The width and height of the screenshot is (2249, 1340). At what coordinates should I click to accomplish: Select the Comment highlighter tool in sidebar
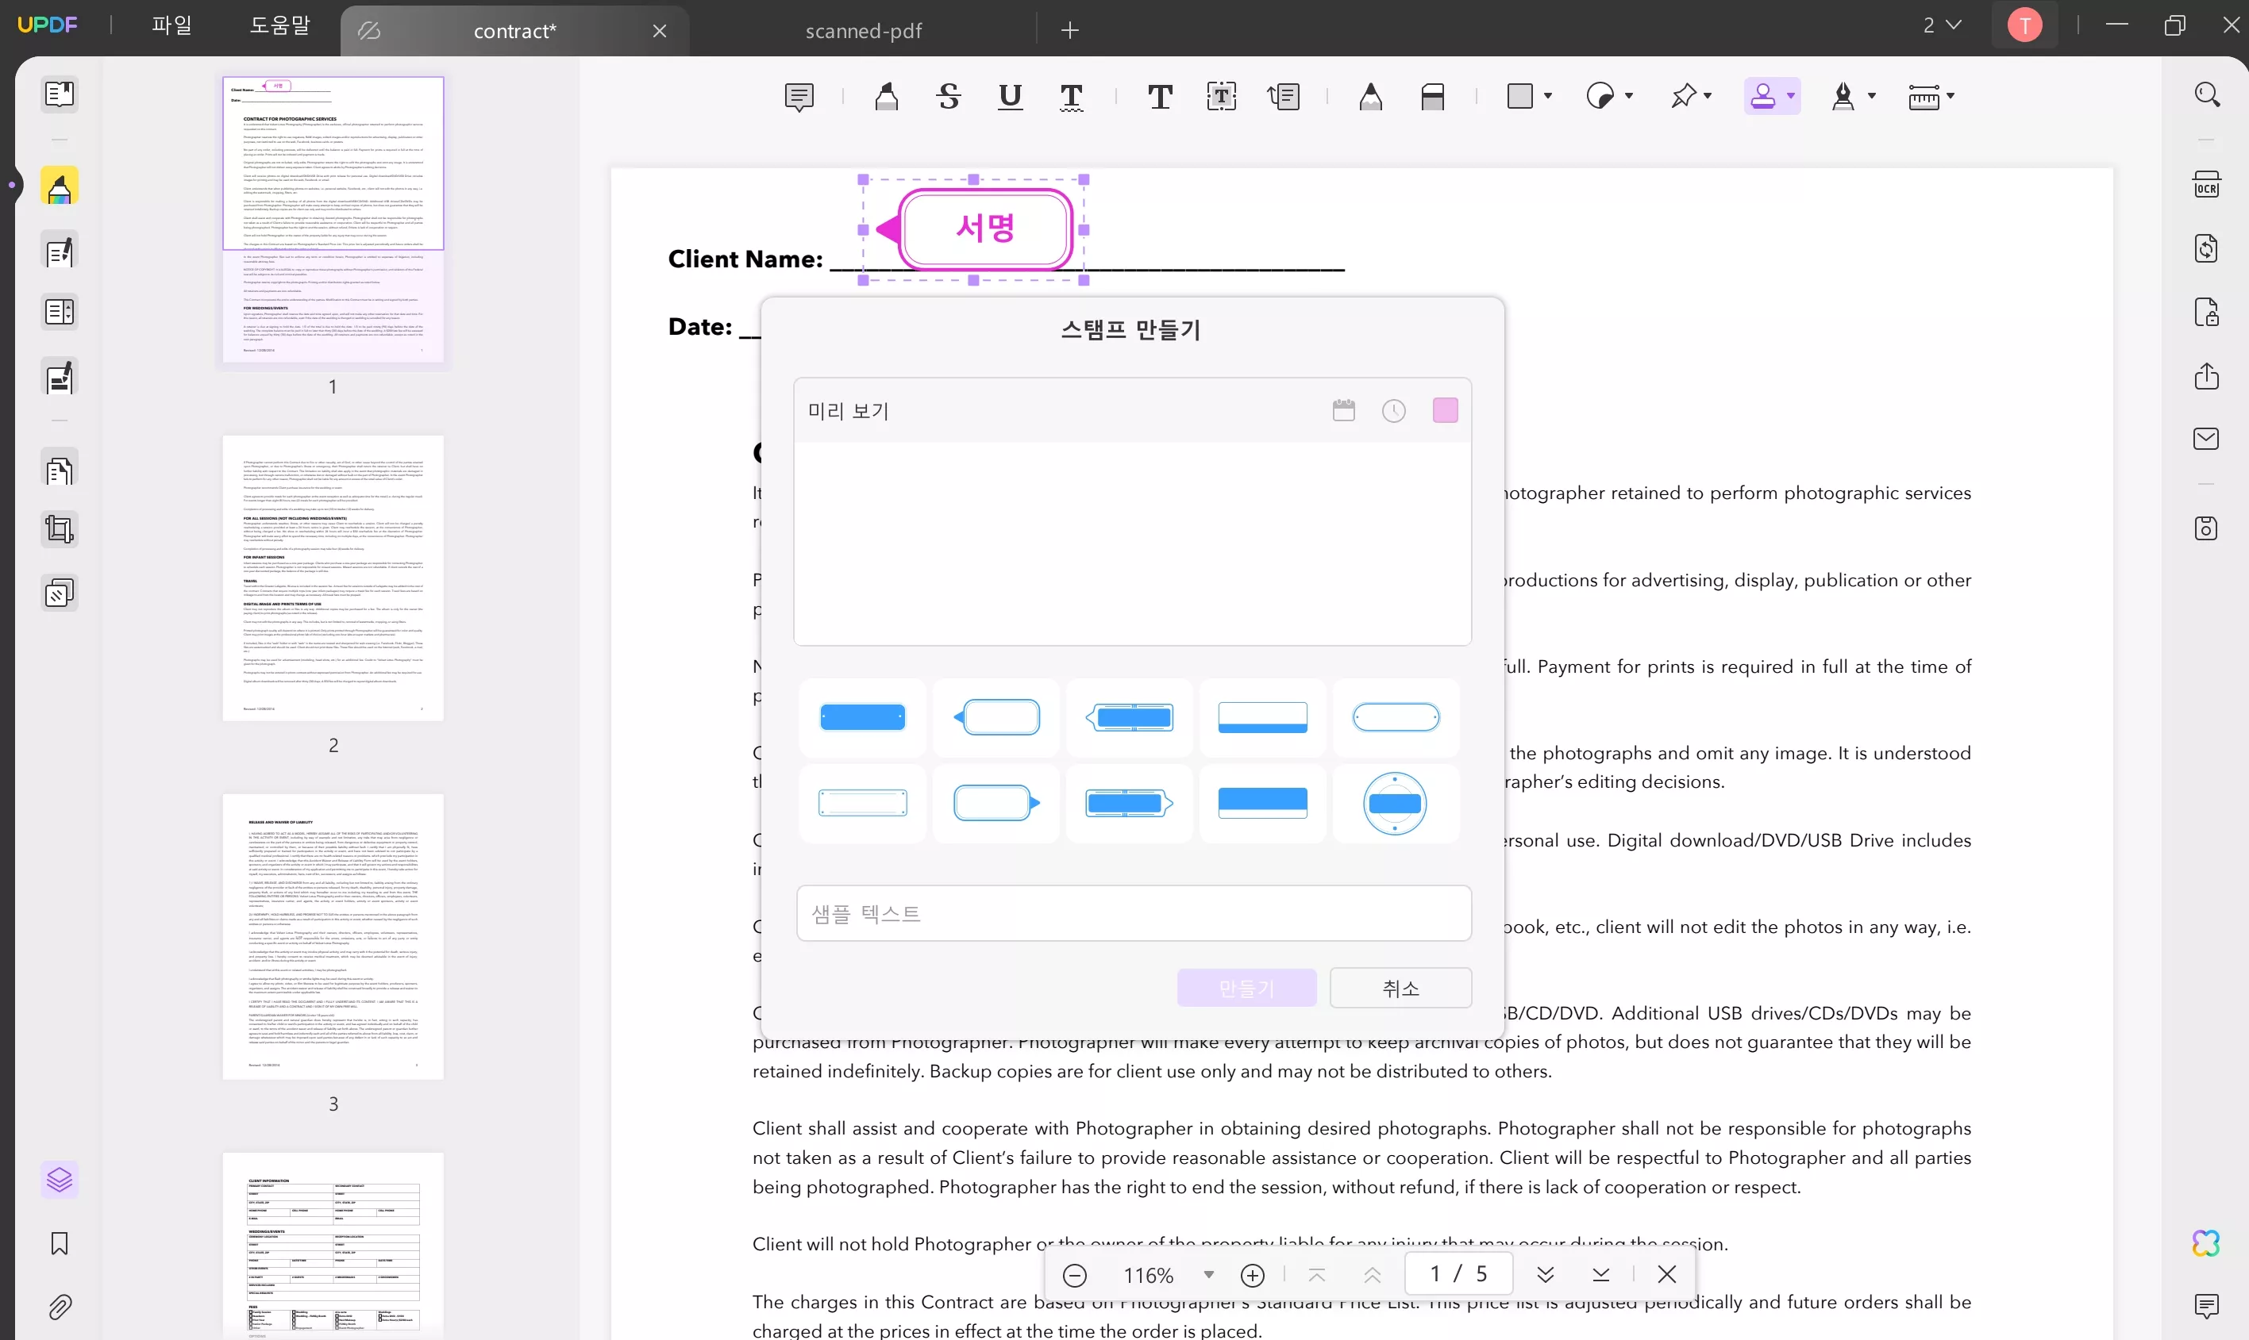click(x=60, y=187)
